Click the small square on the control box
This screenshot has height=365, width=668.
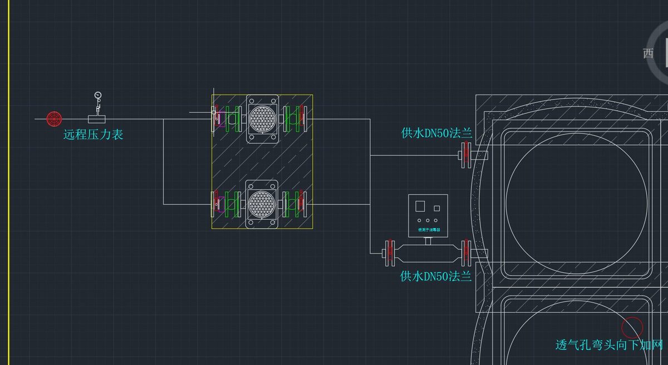[437, 208]
